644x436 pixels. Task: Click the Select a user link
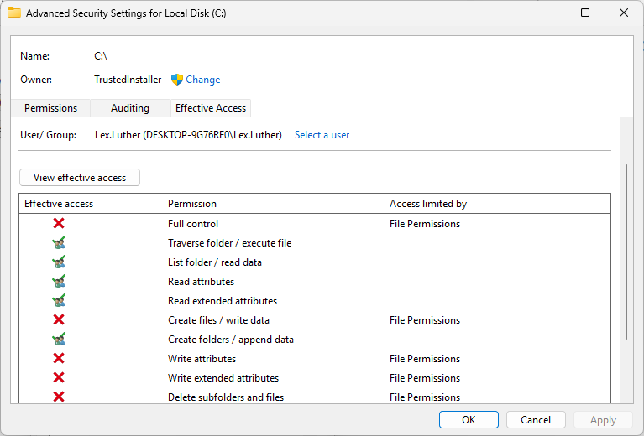(322, 135)
